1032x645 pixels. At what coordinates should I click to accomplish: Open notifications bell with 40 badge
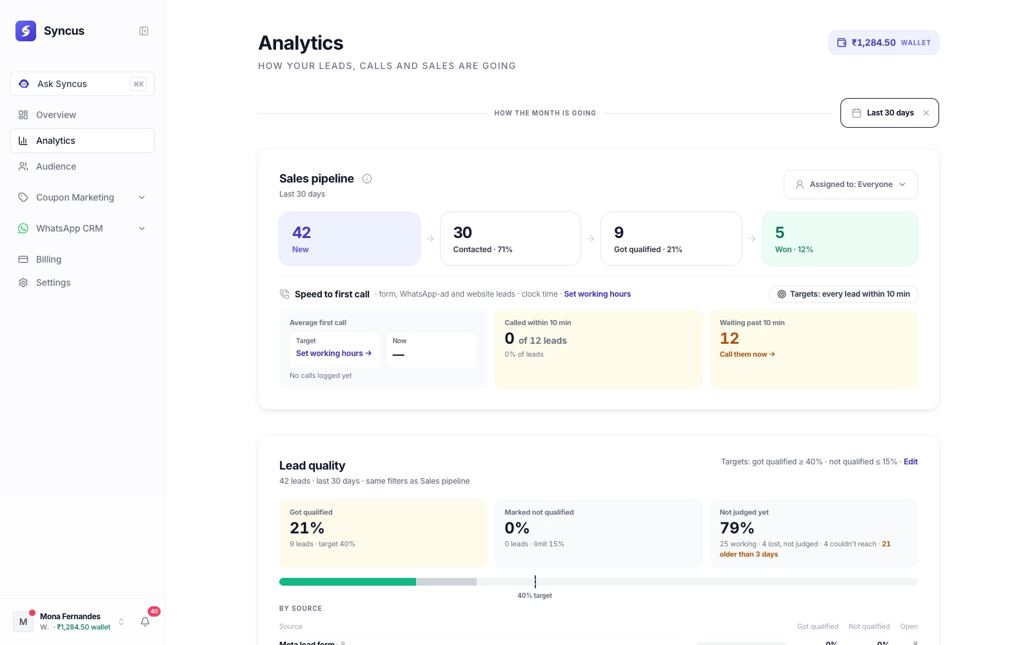[x=145, y=622]
